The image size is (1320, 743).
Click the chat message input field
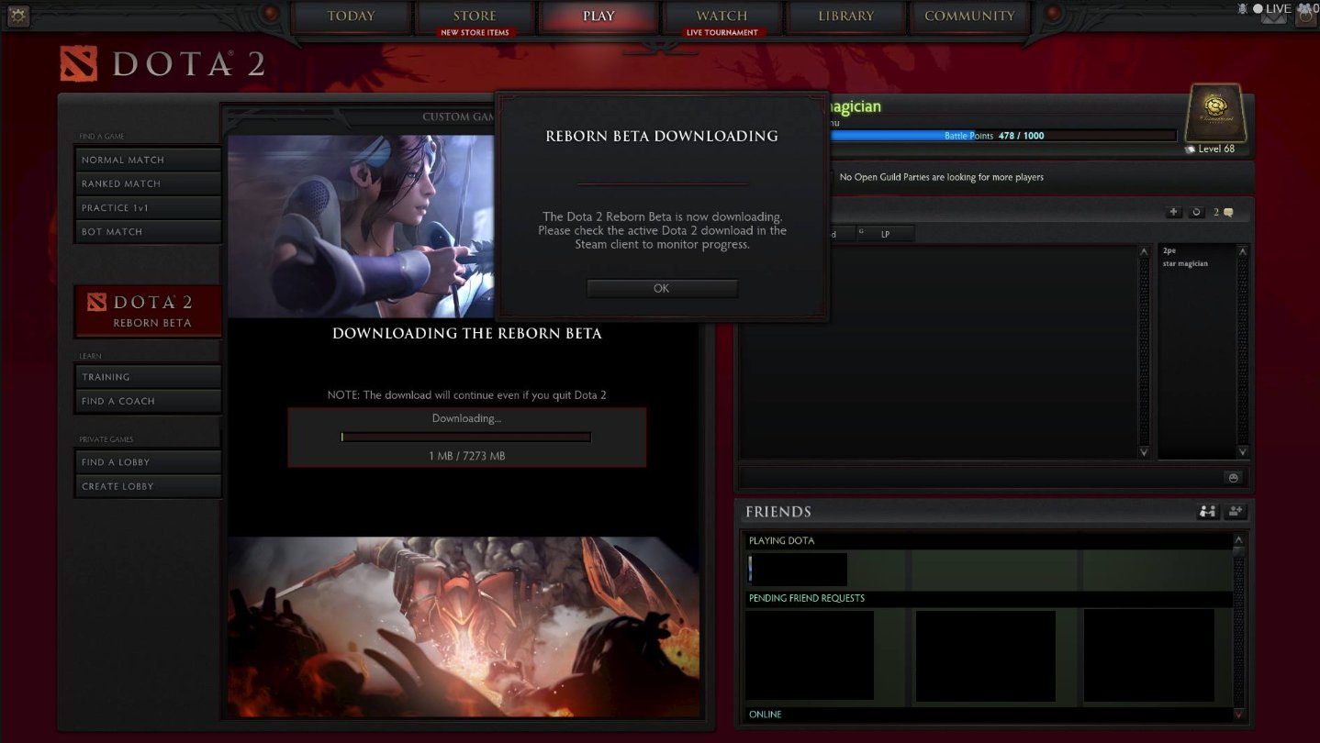(980, 477)
